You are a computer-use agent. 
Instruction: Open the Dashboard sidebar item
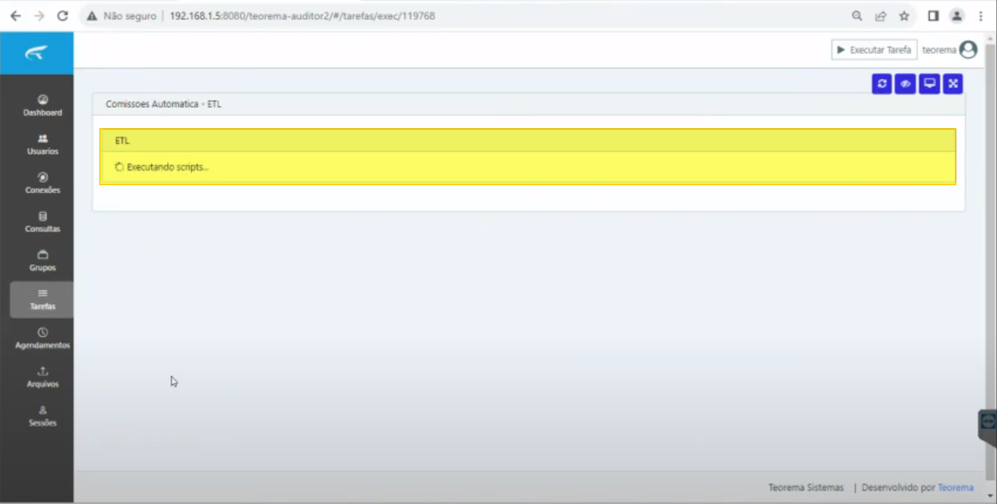click(x=42, y=105)
